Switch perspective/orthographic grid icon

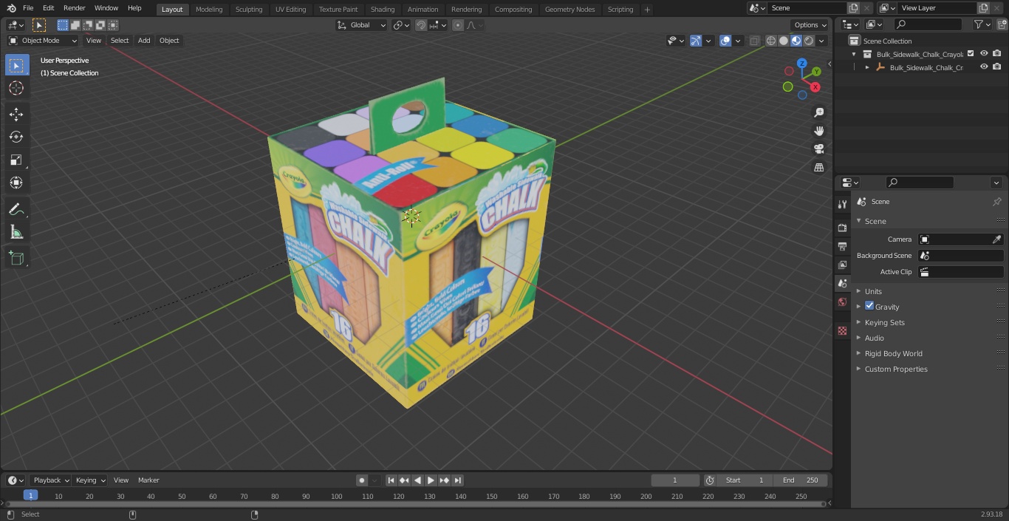point(818,167)
